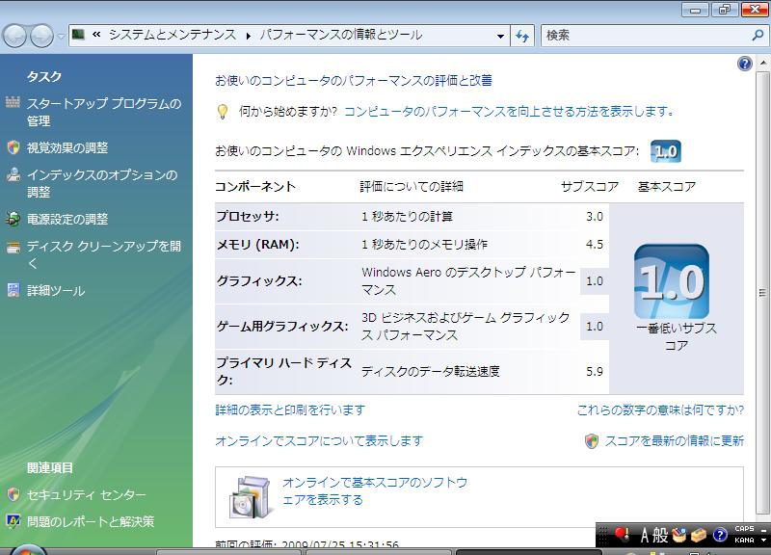
Task: Click into the 検索 search field
Action: (646, 36)
